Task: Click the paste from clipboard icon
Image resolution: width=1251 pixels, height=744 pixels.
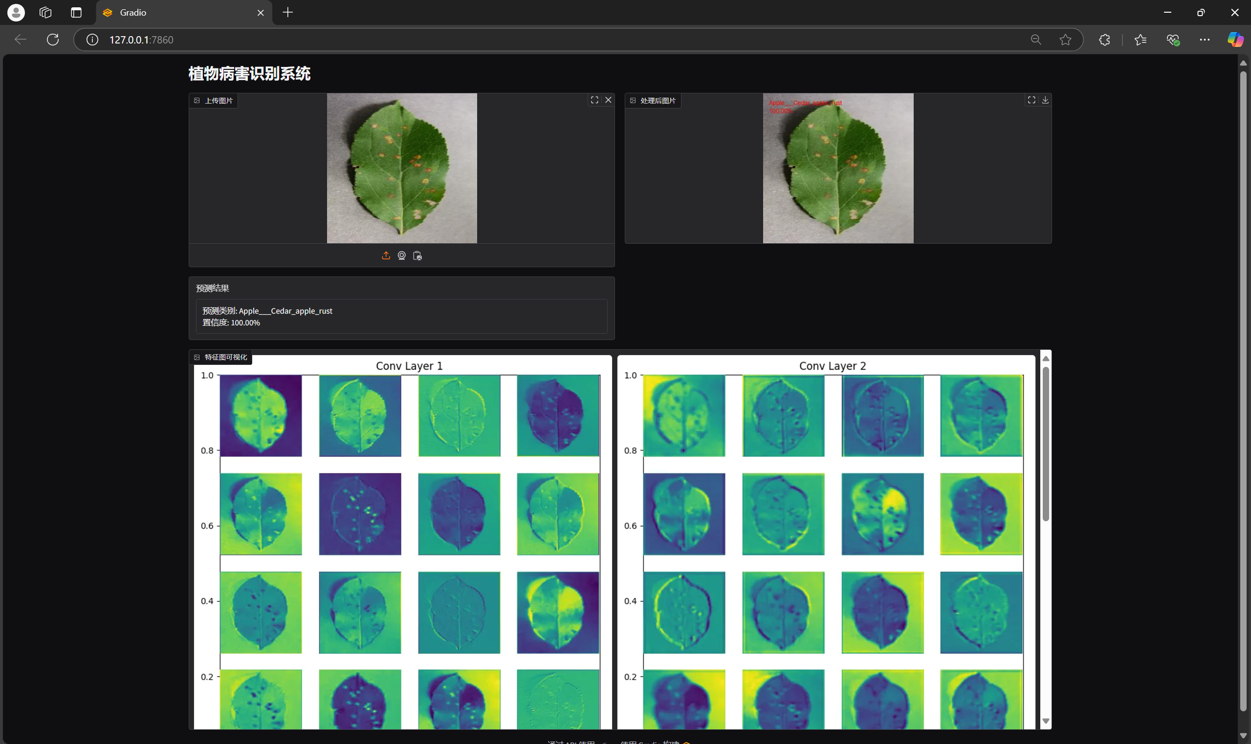Action: 417,255
